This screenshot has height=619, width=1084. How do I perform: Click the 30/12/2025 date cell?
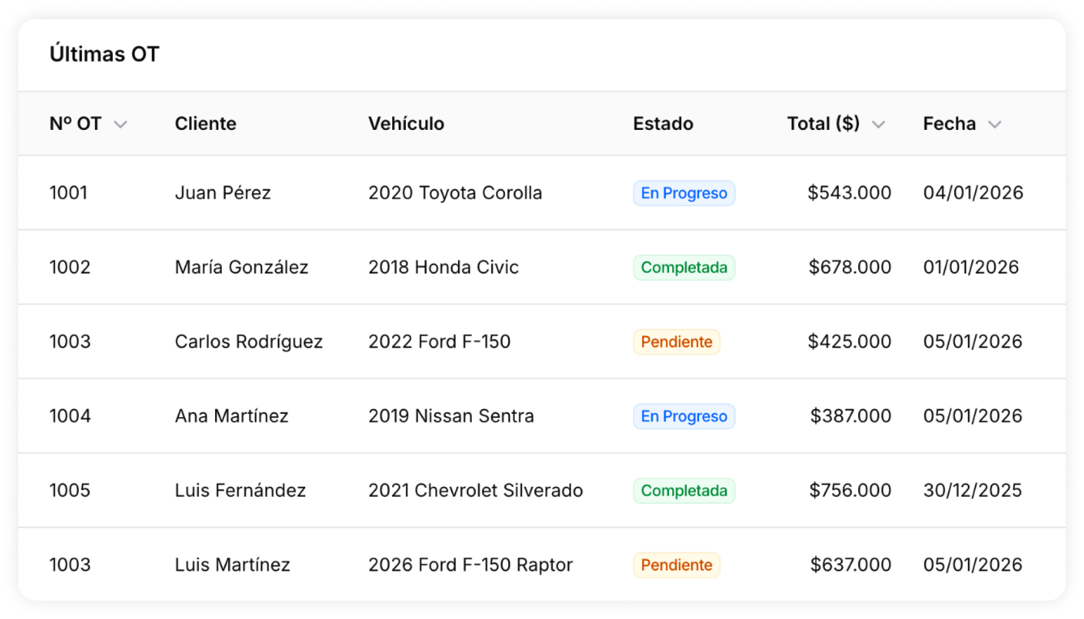pyautogui.click(x=972, y=490)
